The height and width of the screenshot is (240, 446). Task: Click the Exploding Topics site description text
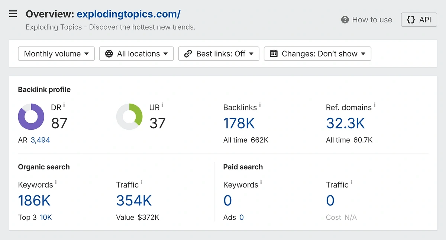(110, 27)
